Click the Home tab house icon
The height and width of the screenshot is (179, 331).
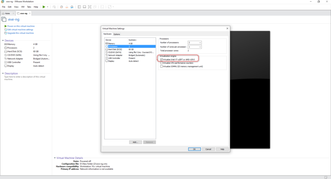tap(3, 13)
